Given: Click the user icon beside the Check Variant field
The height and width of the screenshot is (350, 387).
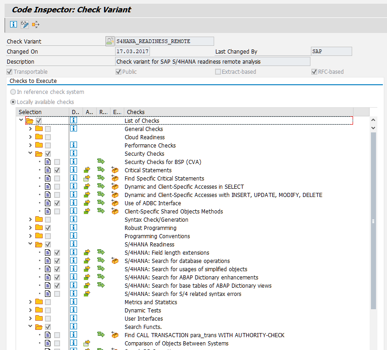Looking at the screenshot, I should pos(110,41).
